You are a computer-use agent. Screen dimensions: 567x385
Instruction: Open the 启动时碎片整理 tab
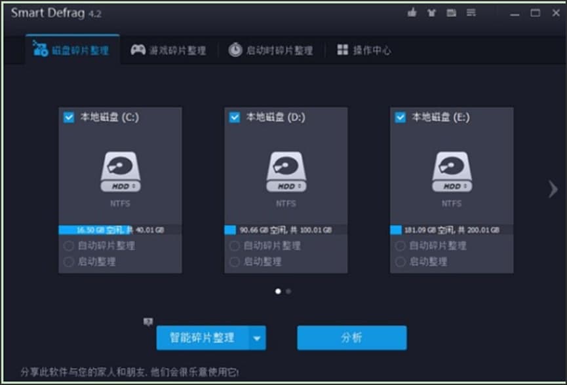271,50
